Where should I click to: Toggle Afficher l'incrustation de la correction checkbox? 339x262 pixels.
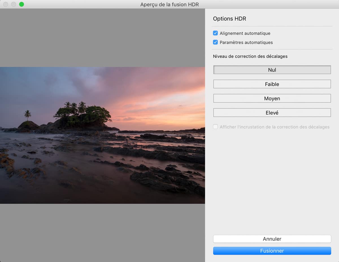pos(215,127)
